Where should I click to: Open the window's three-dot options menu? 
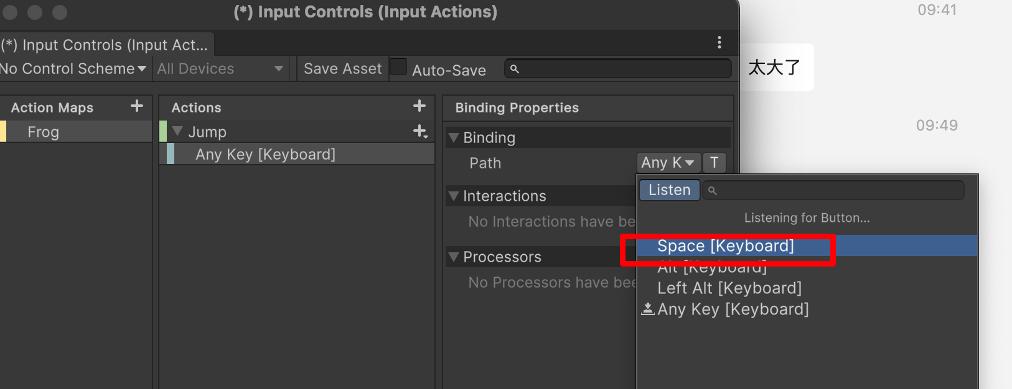(719, 42)
